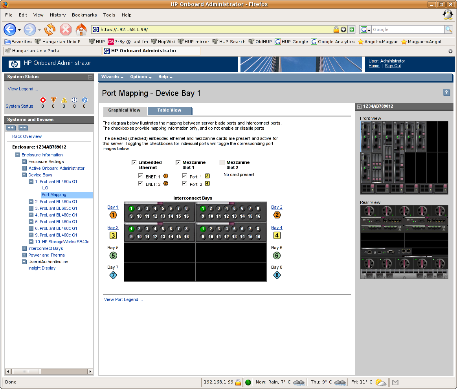
Task: Click the red stop loading icon
Action: [66, 29]
